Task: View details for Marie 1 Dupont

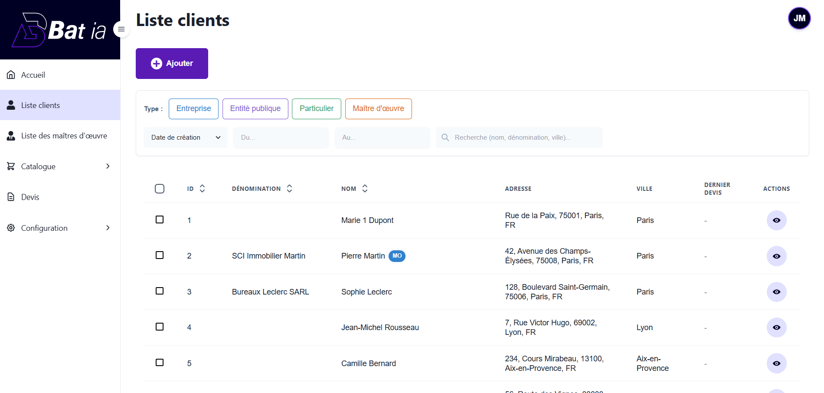Action: click(x=776, y=220)
